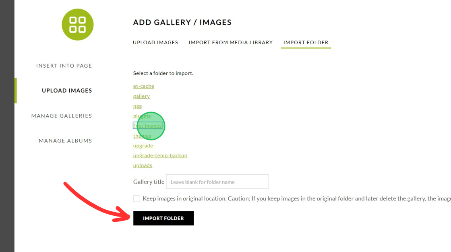This screenshot has width=451, height=252.
Task: Select the gallery folder to import
Action: tap(141, 96)
